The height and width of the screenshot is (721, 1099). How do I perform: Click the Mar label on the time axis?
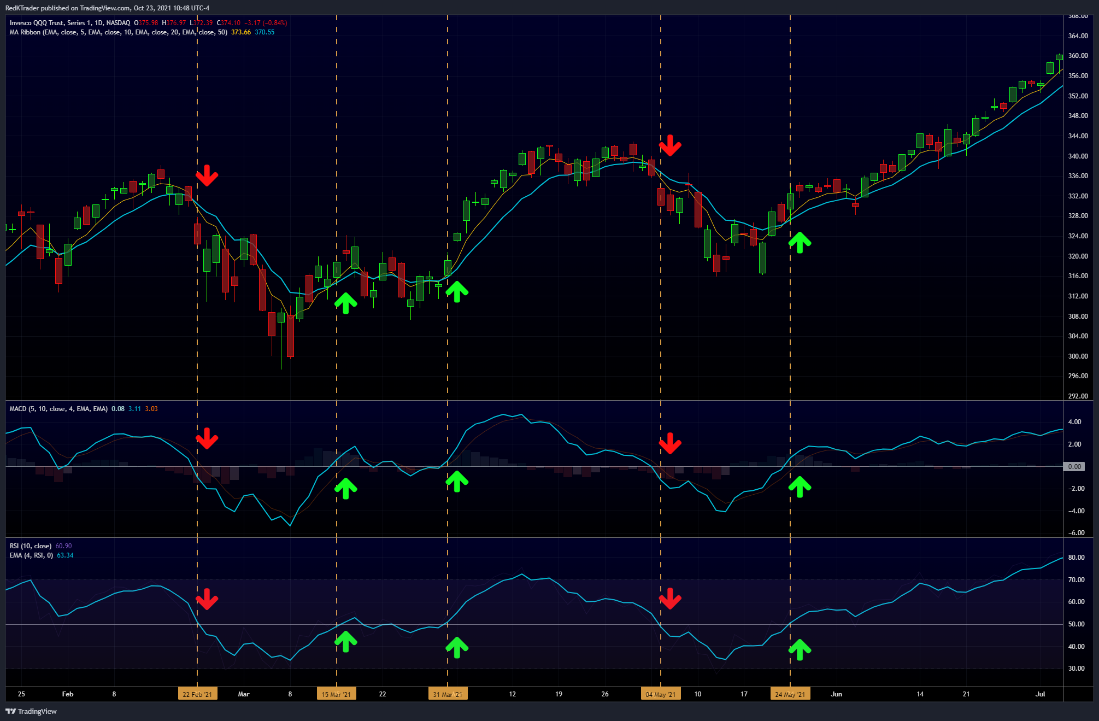244,694
